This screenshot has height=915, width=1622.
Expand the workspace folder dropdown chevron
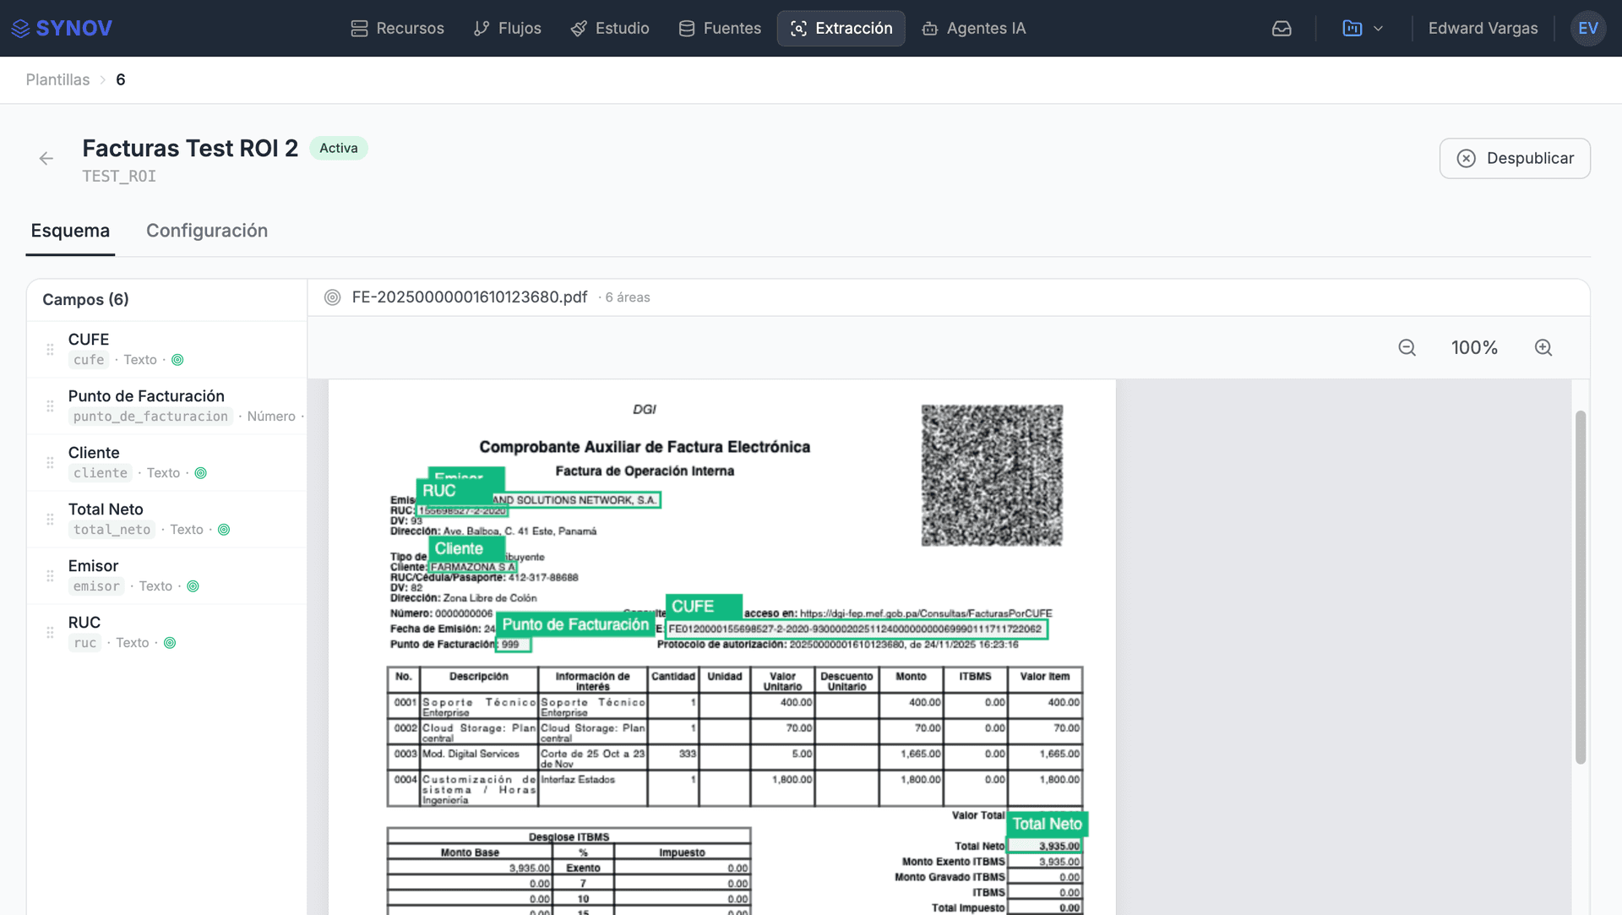click(x=1379, y=28)
